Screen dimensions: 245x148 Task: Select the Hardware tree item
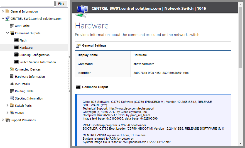(26, 48)
